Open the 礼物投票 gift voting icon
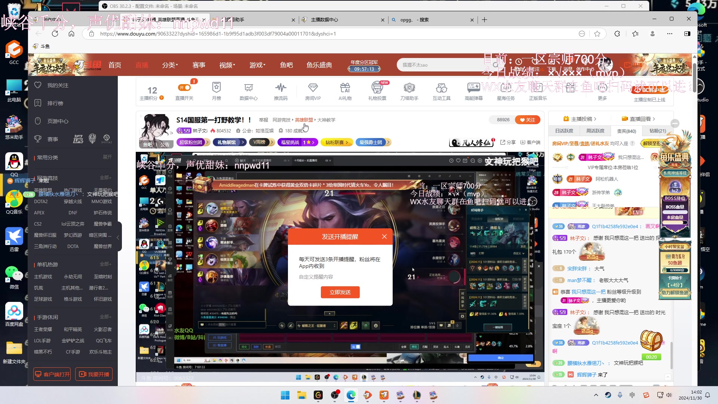This screenshot has height=404, width=718. pos(377,91)
